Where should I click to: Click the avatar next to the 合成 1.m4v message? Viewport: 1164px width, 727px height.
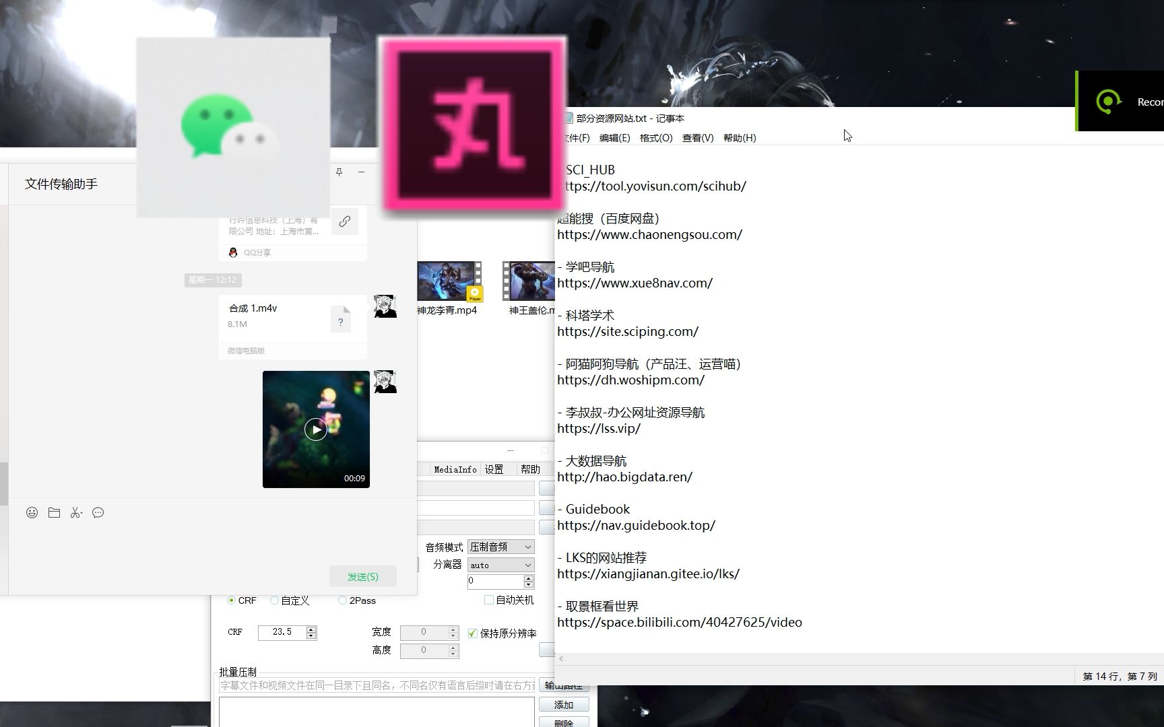point(385,306)
